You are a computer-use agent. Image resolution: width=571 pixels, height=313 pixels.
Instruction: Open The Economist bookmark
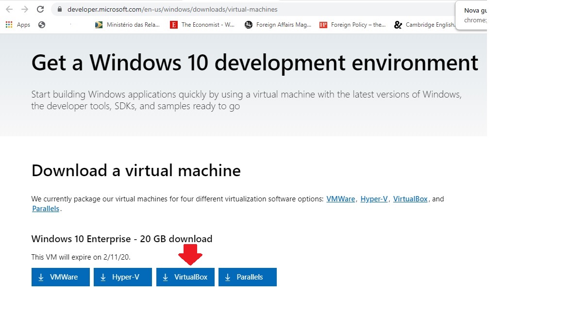pos(202,25)
